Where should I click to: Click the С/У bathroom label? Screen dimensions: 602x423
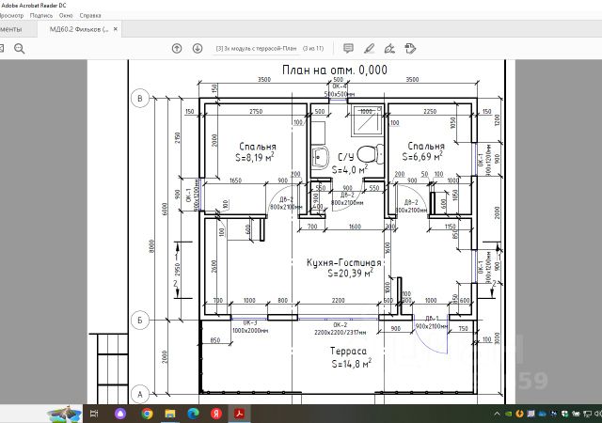346,157
